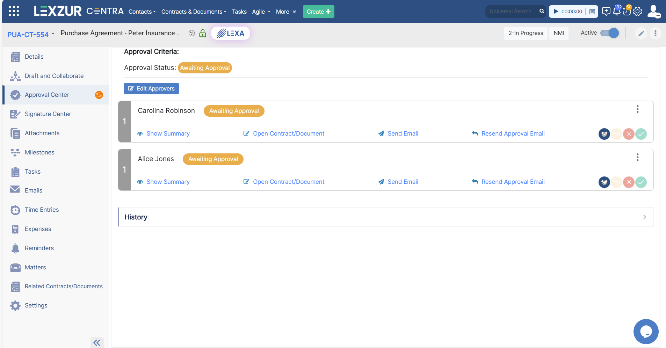Open the app launcher grid icon
The height and width of the screenshot is (348, 666).
(x=14, y=11)
